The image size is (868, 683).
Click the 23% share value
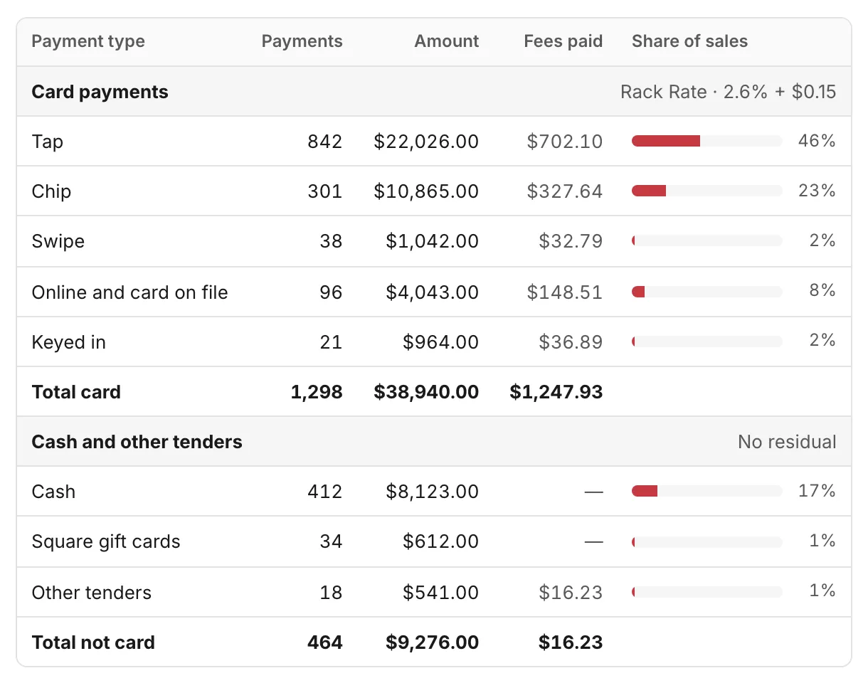pos(817,191)
